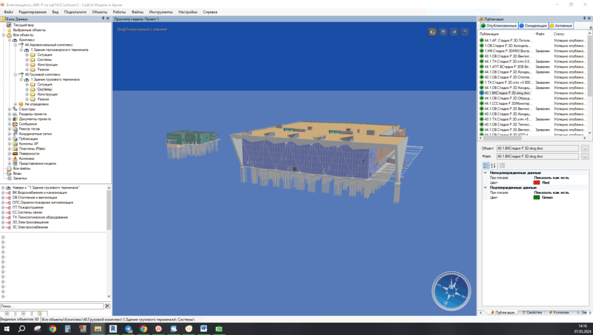Switch to Ожидающие publications filter
Viewport: 593px width, 335px height.
pyautogui.click(x=533, y=25)
